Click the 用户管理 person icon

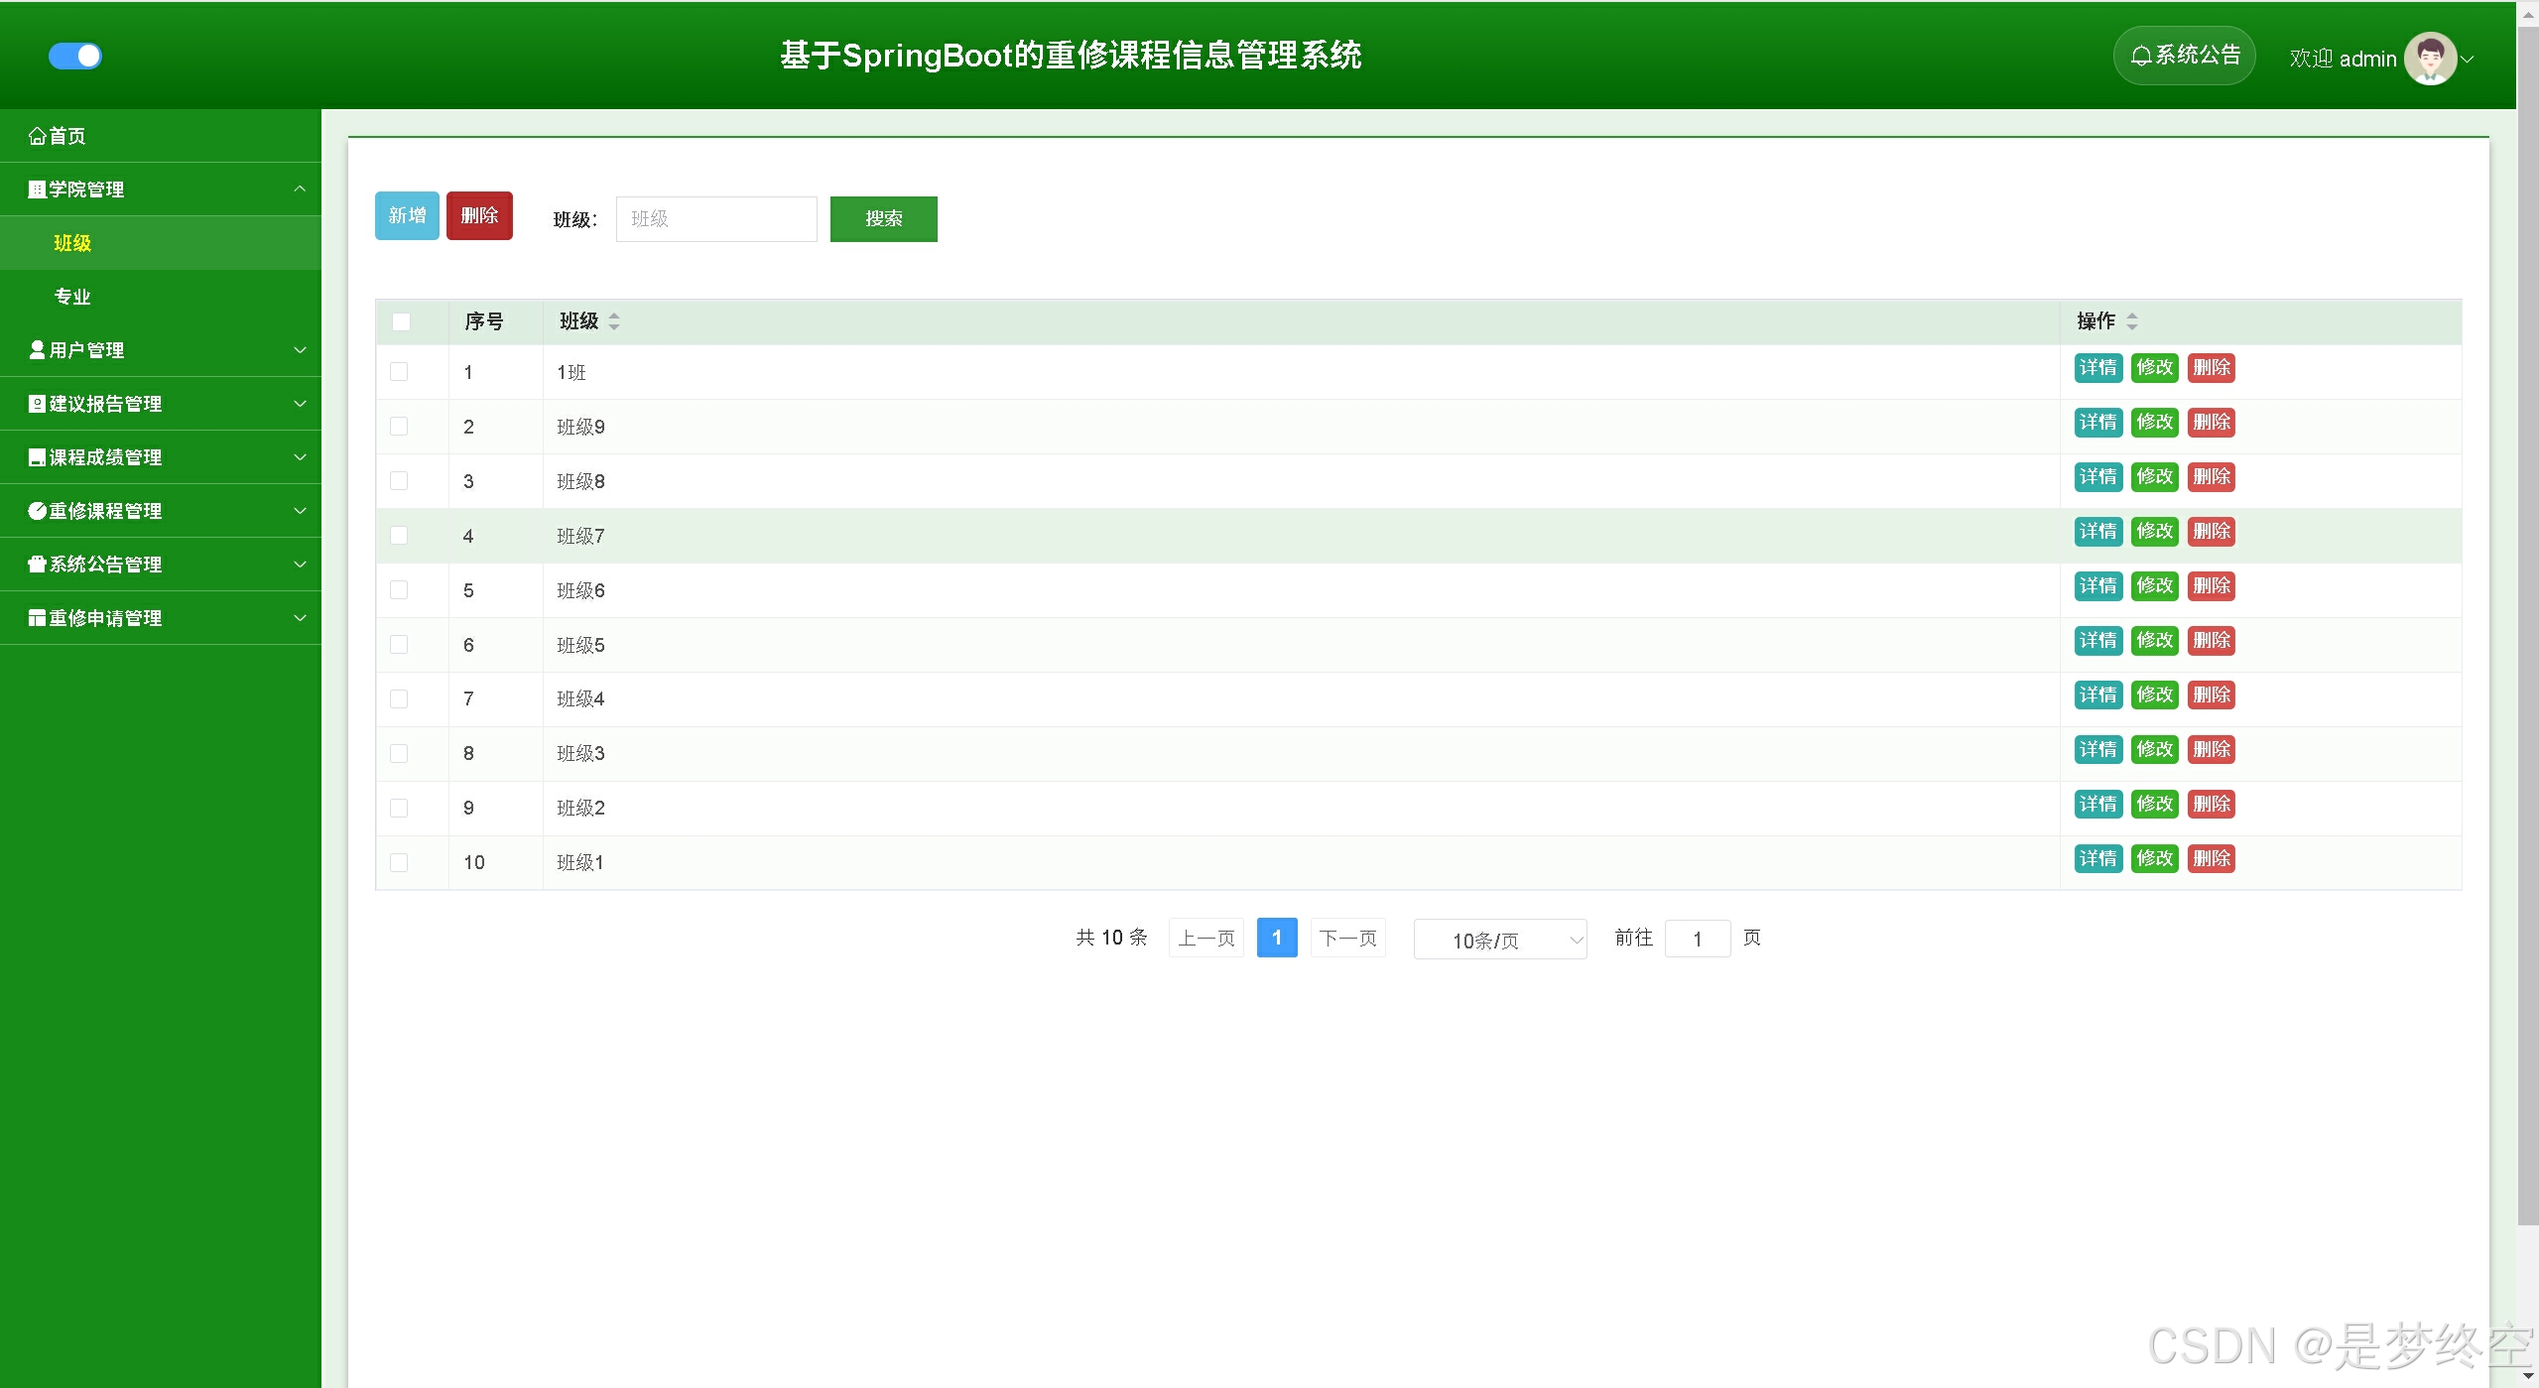coord(37,350)
